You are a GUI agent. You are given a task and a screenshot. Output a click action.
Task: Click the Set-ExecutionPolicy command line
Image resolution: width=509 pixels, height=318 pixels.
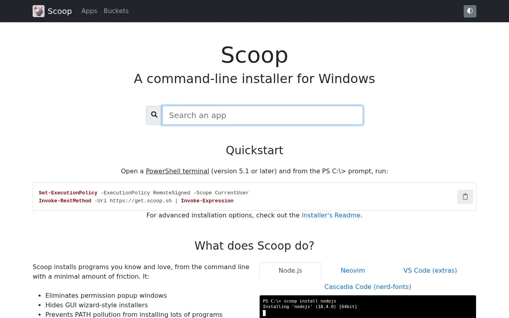144,193
